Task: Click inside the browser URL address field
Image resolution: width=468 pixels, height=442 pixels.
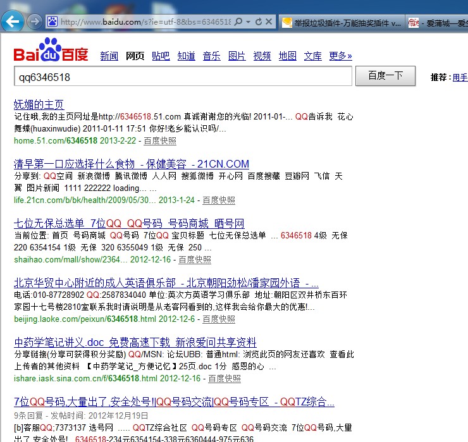Action: pyautogui.click(x=145, y=21)
